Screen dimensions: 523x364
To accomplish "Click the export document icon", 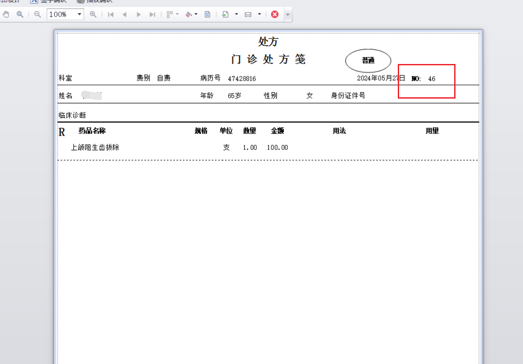I will [x=226, y=15].
